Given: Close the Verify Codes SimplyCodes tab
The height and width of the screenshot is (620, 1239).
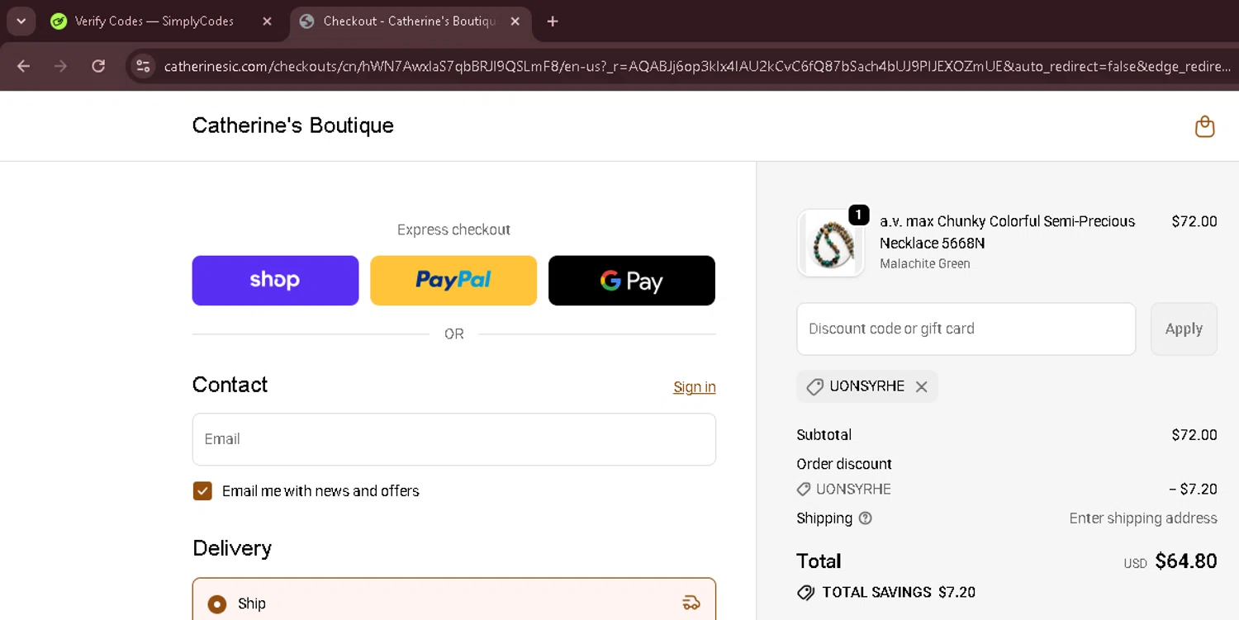Looking at the screenshot, I should pos(267,21).
